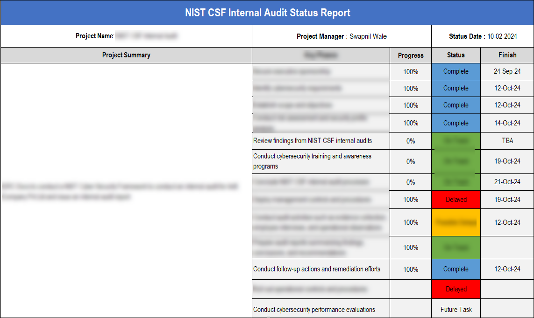Click the report title banner at the top
The height and width of the screenshot is (318, 534).
click(267, 12)
